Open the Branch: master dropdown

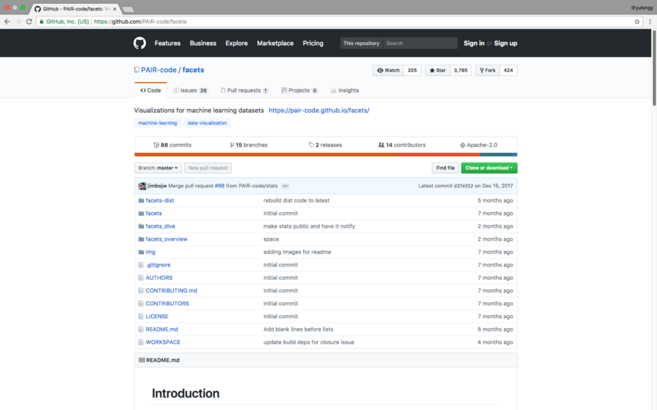pos(158,168)
